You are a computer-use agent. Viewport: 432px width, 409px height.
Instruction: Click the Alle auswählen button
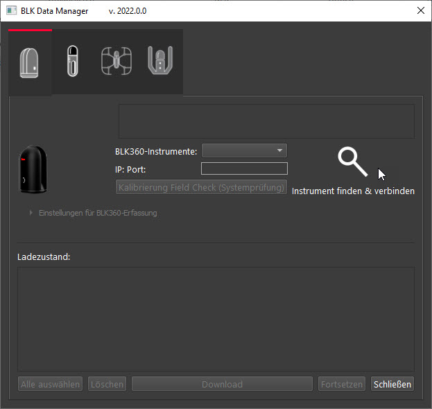point(50,384)
